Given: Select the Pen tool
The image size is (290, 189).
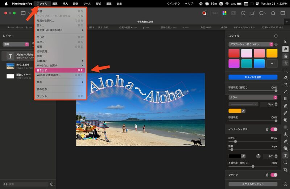Looking at the screenshot, I should click(285, 141).
